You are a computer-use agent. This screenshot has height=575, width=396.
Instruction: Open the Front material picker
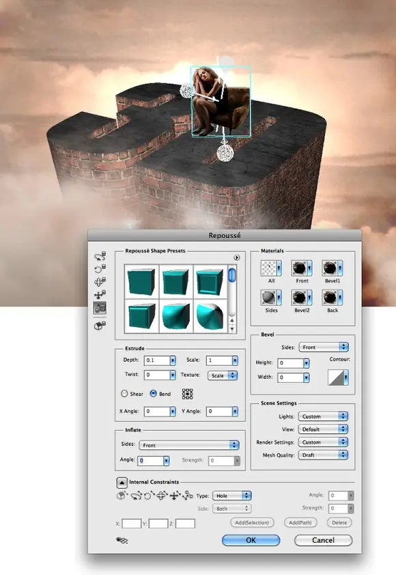click(x=302, y=268)
